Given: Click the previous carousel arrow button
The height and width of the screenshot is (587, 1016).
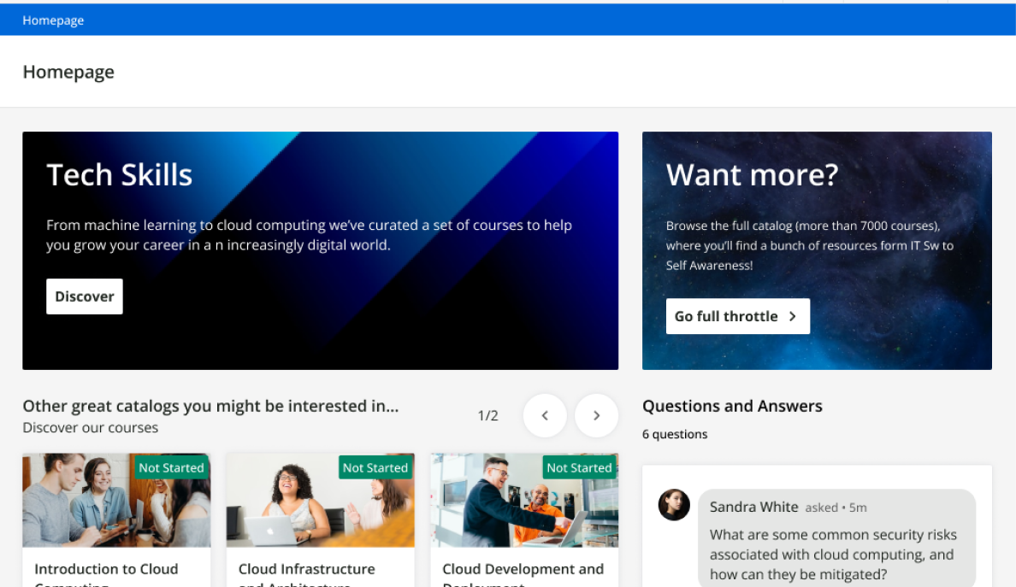Looking at the screenshot, I should tap(545, 416).
